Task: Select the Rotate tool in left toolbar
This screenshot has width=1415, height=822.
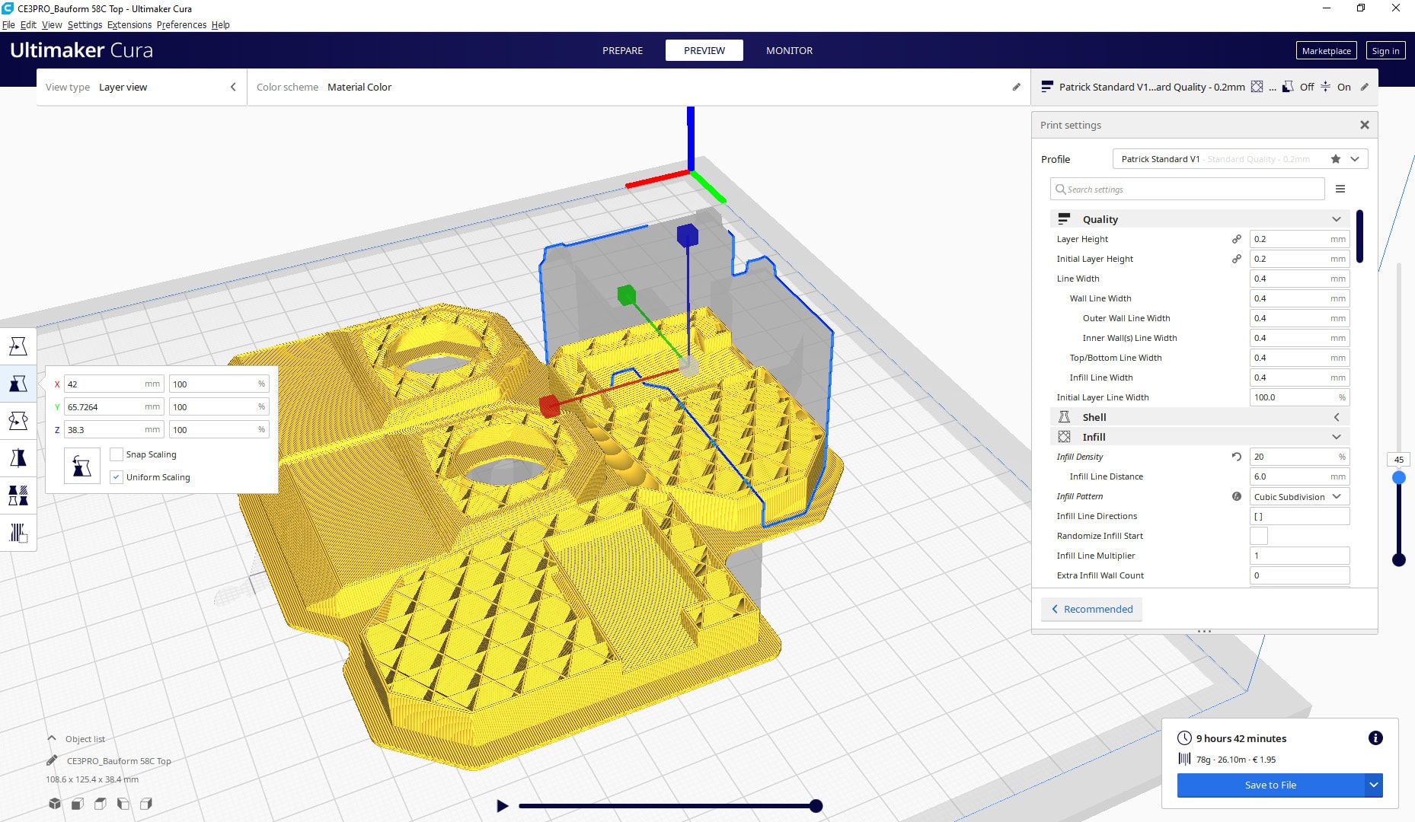Action: pos(18,420)
